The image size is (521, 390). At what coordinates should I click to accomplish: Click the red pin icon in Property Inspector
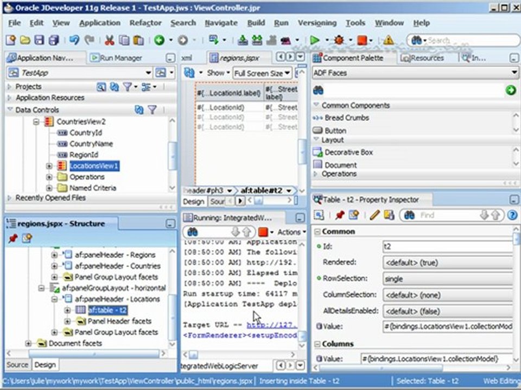coord(340,215)
